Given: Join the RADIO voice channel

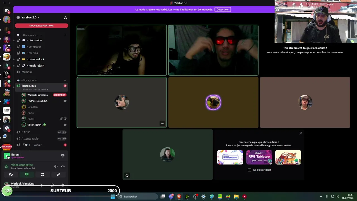Looking at the screenshot, I should point(42,132).
